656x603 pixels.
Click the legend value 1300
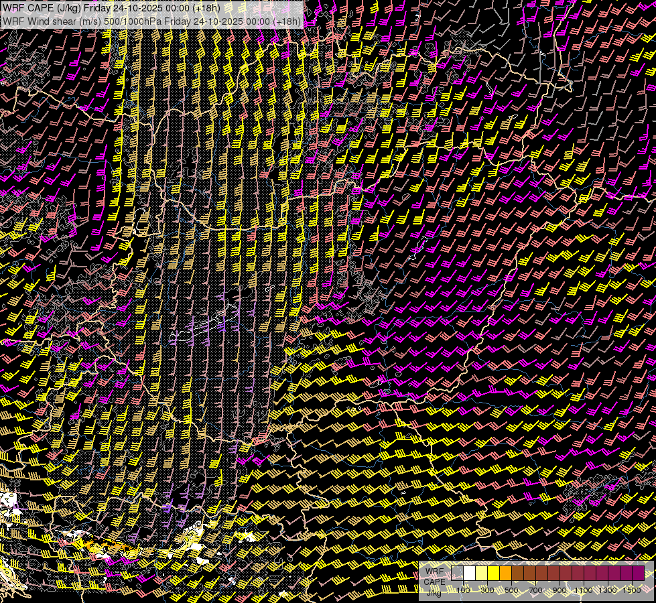tap(608, 590)
